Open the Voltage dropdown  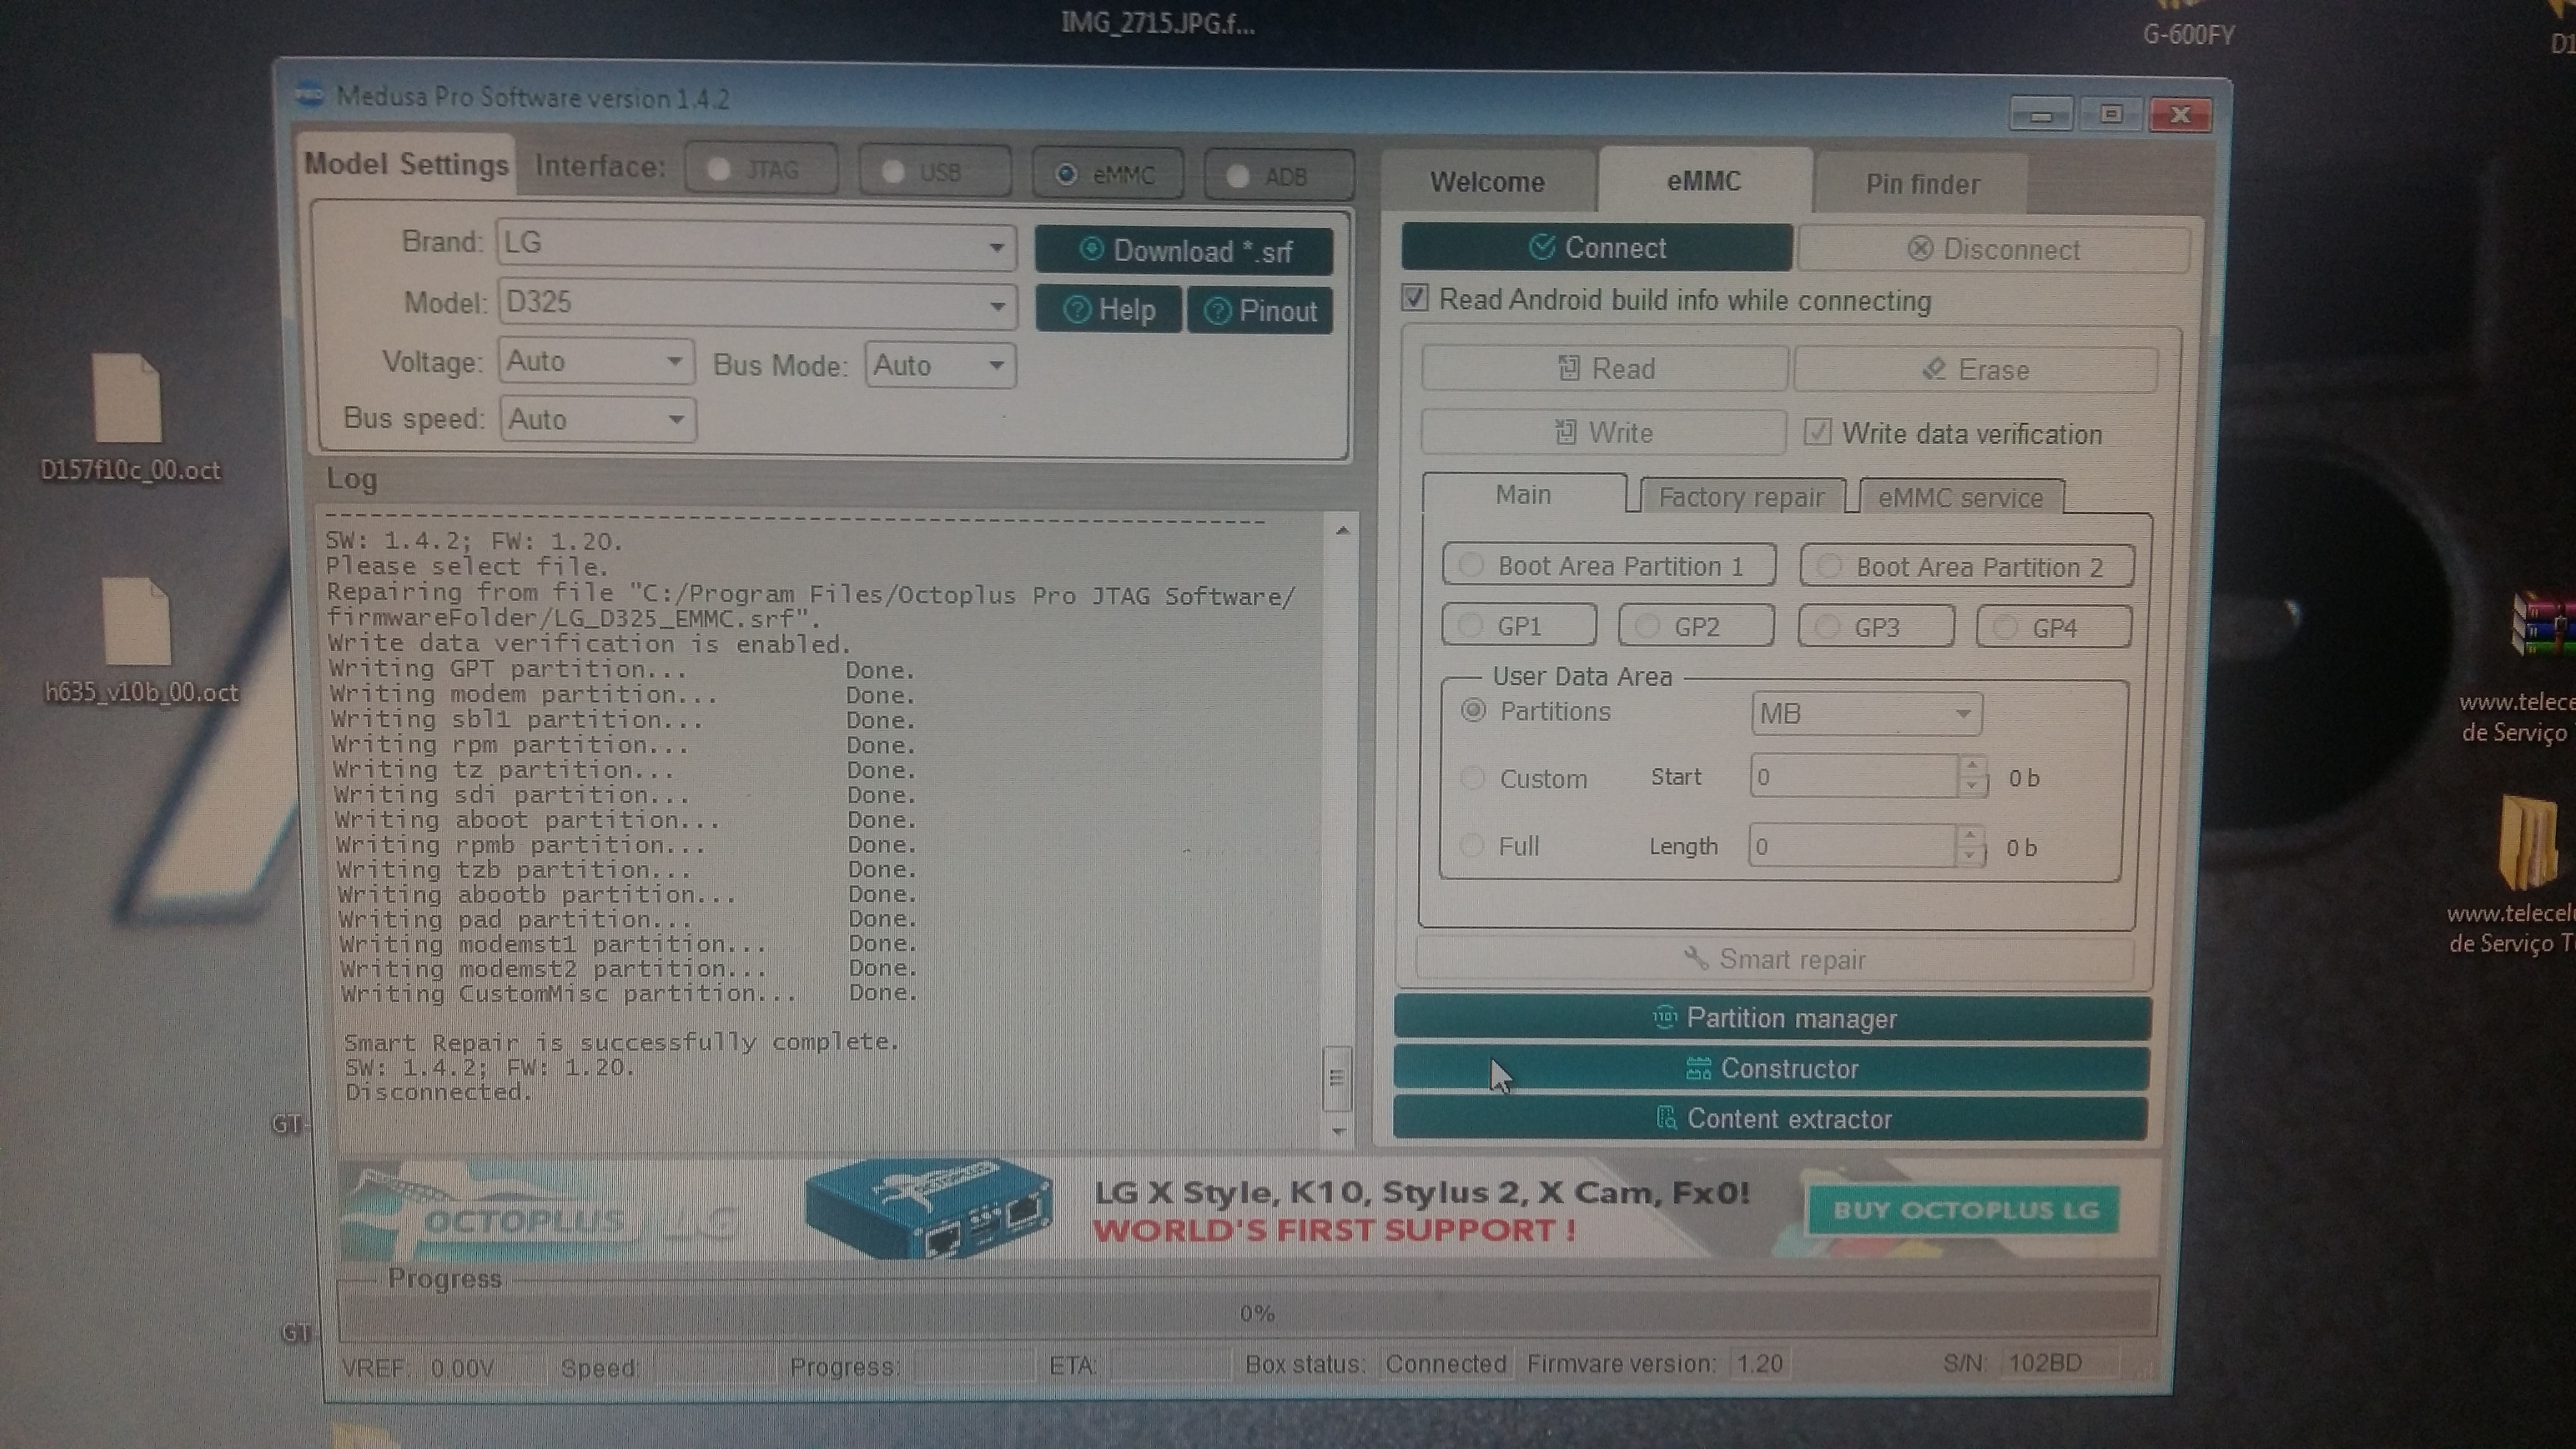point(675,361)
